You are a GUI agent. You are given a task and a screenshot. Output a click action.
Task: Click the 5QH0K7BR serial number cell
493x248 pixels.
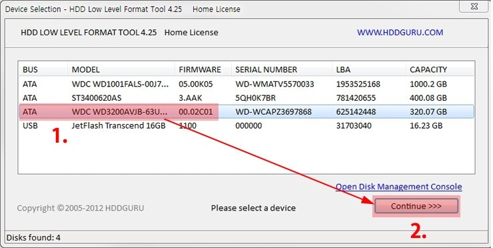(x=255, y=98)
